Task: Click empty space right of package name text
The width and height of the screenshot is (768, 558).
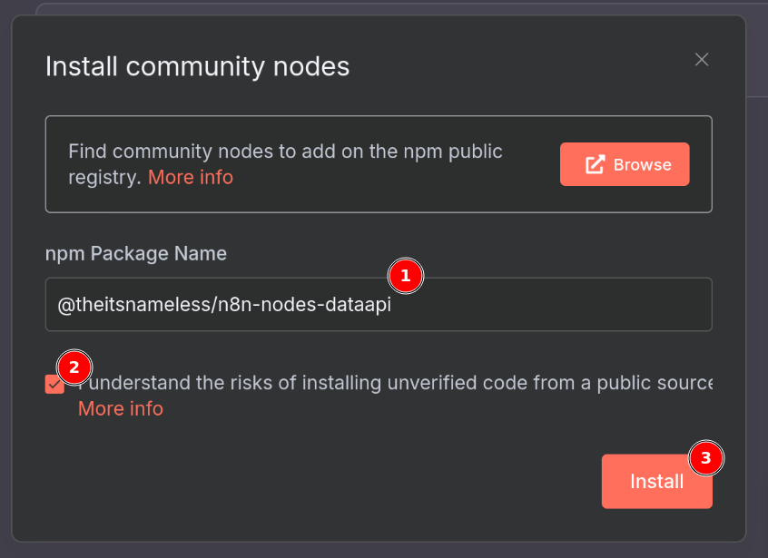Action: [563, 306]
